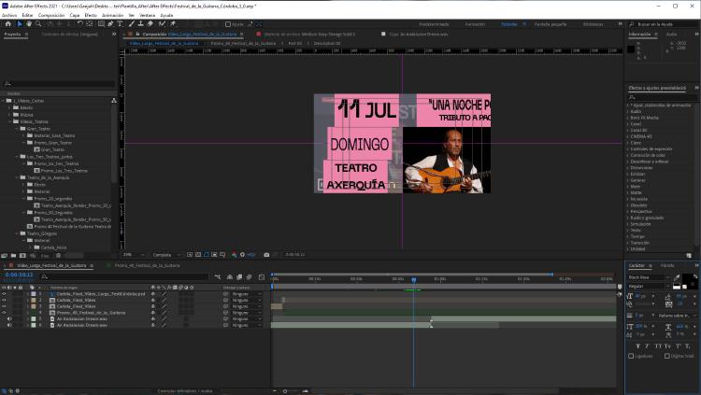Mute layer 6 An Andalusian Dream.wav speaker

coord(9,325)
